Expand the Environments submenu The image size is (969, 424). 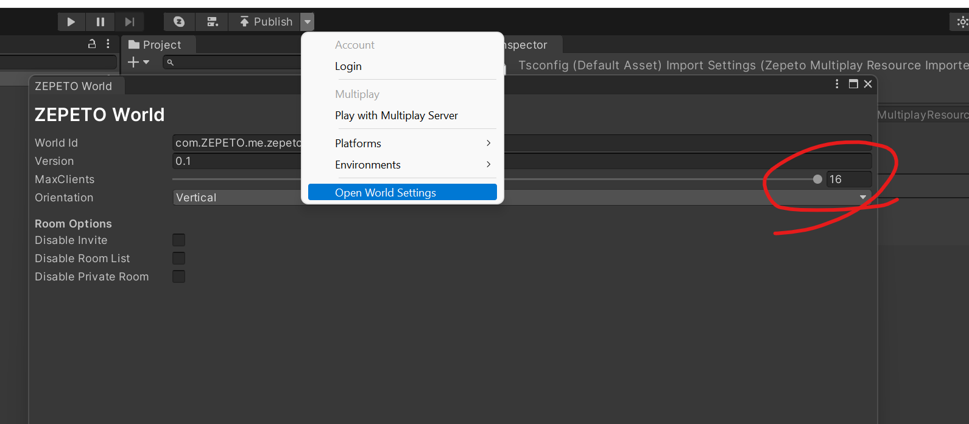(403, 165)
